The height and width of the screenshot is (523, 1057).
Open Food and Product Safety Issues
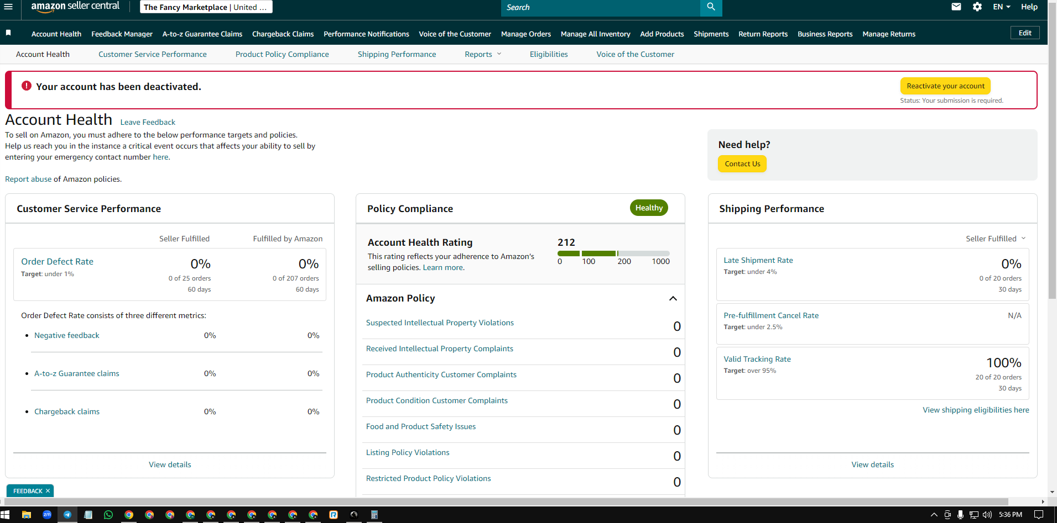421,426
